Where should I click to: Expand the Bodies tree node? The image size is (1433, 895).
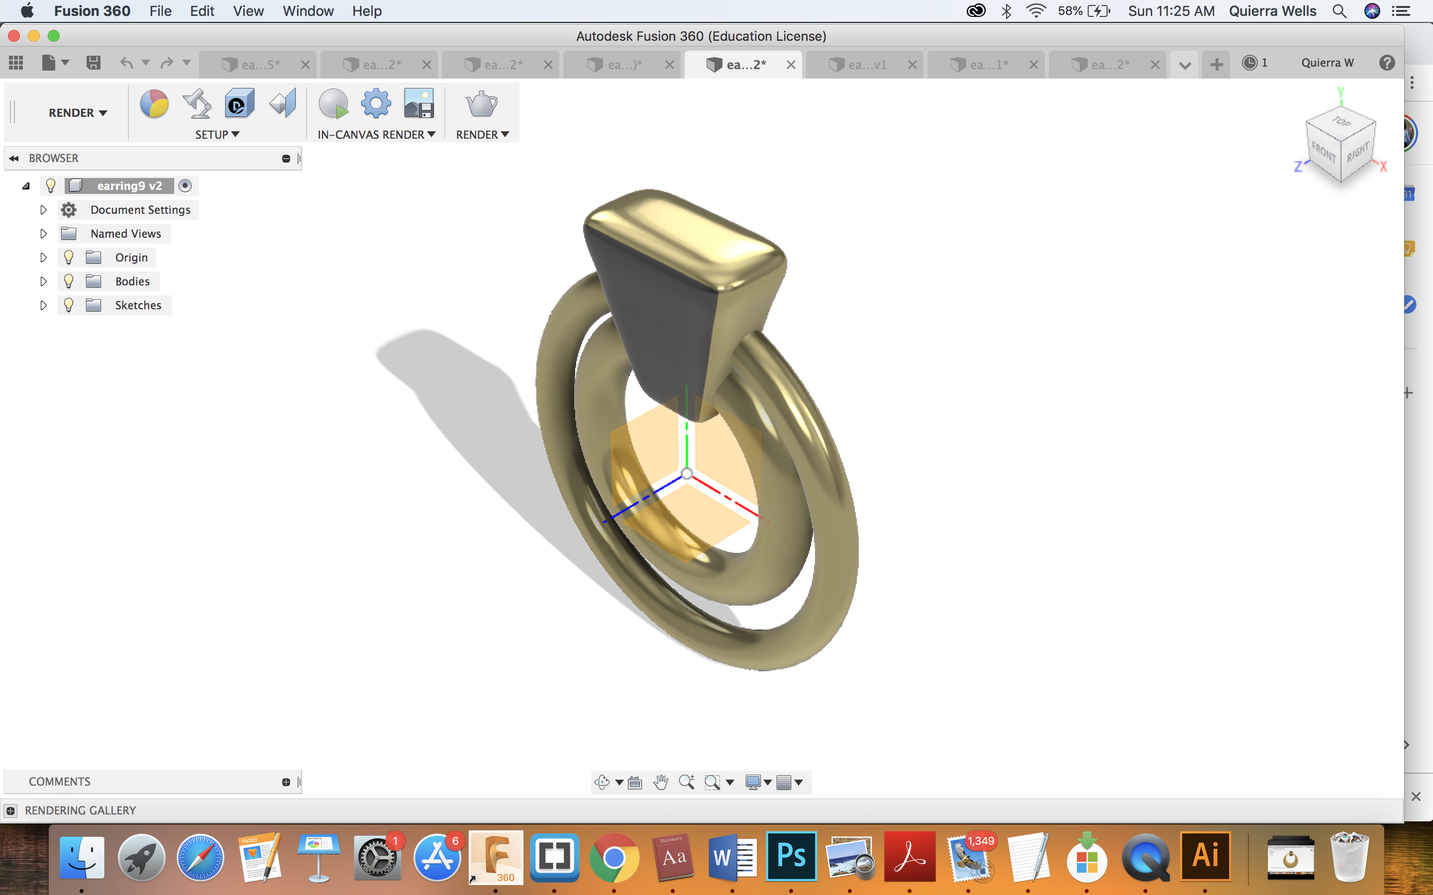click(x=43, y=281)
